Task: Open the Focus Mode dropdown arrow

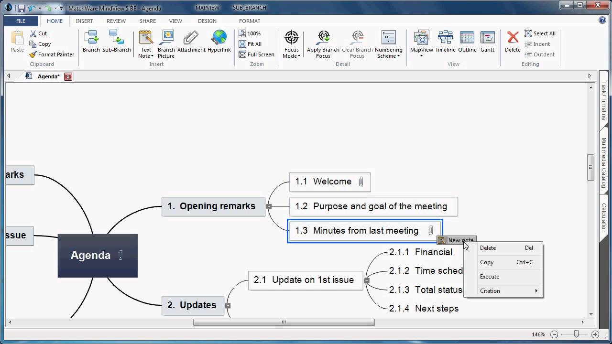Action: (299, 56)
